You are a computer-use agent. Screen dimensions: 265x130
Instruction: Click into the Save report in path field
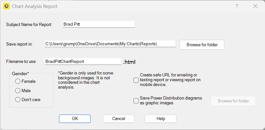(110, 44)
